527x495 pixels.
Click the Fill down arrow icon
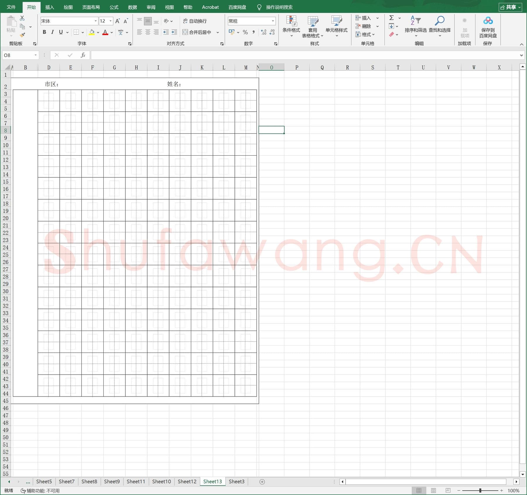391,26
